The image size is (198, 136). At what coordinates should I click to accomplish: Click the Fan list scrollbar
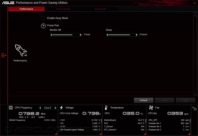tap(190, 121)
